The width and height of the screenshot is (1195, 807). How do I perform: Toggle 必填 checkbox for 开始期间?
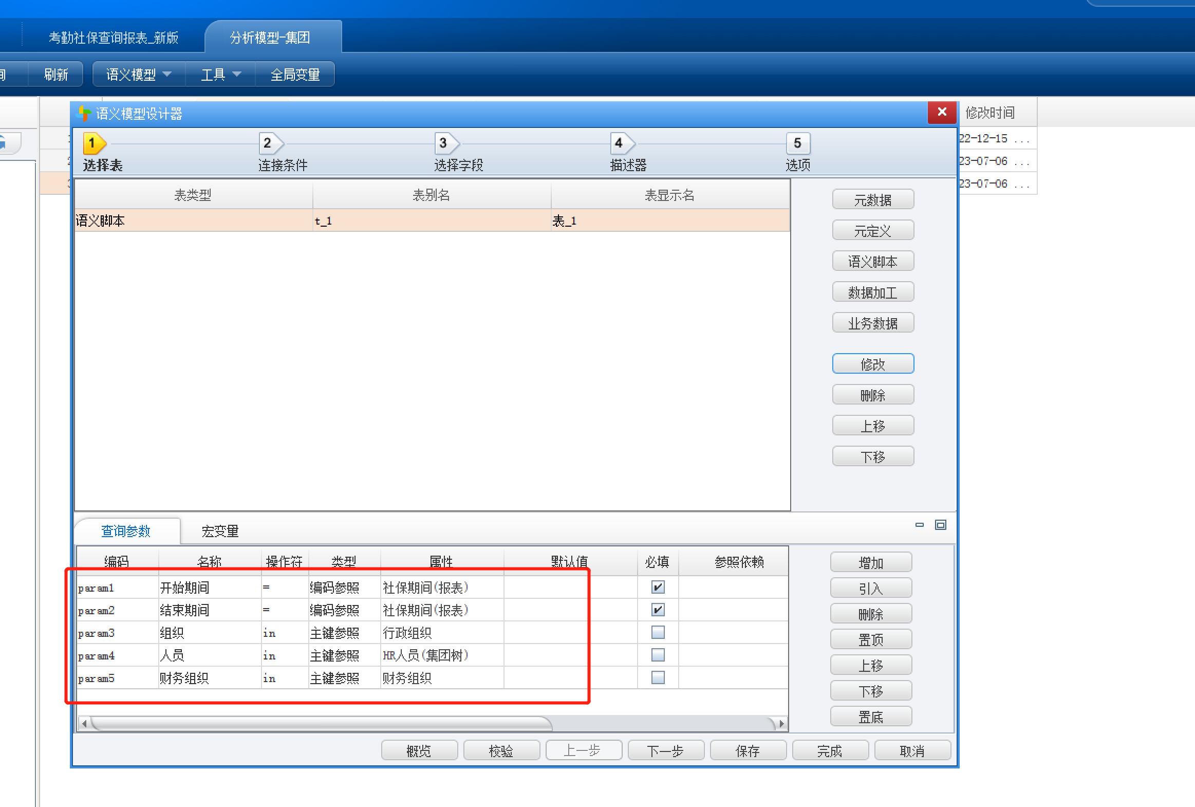click(658, 587)
